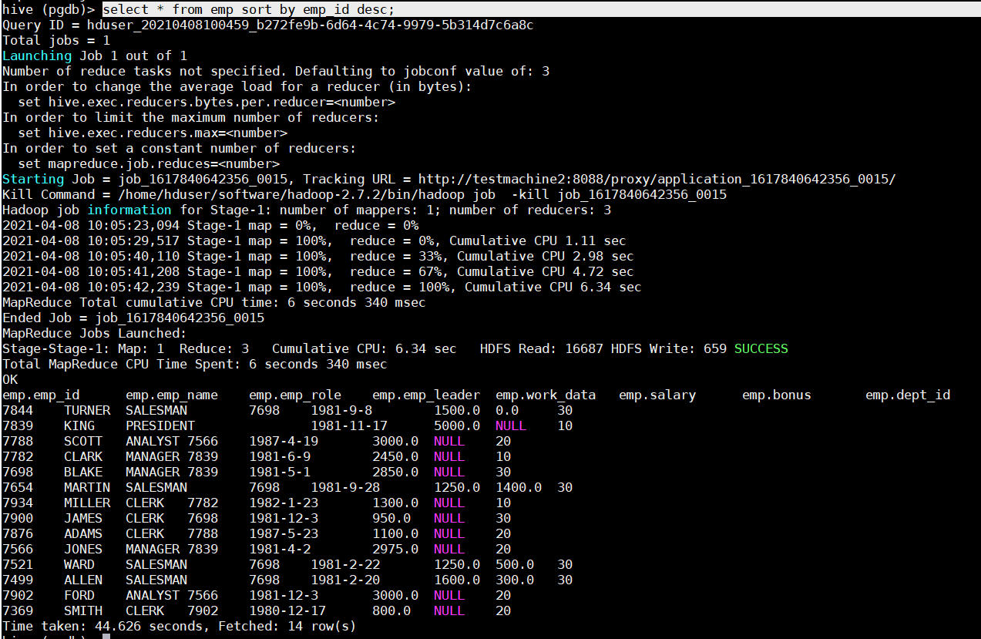Click the emp.bonus column header
981x639 pixels.
point(777,395)
